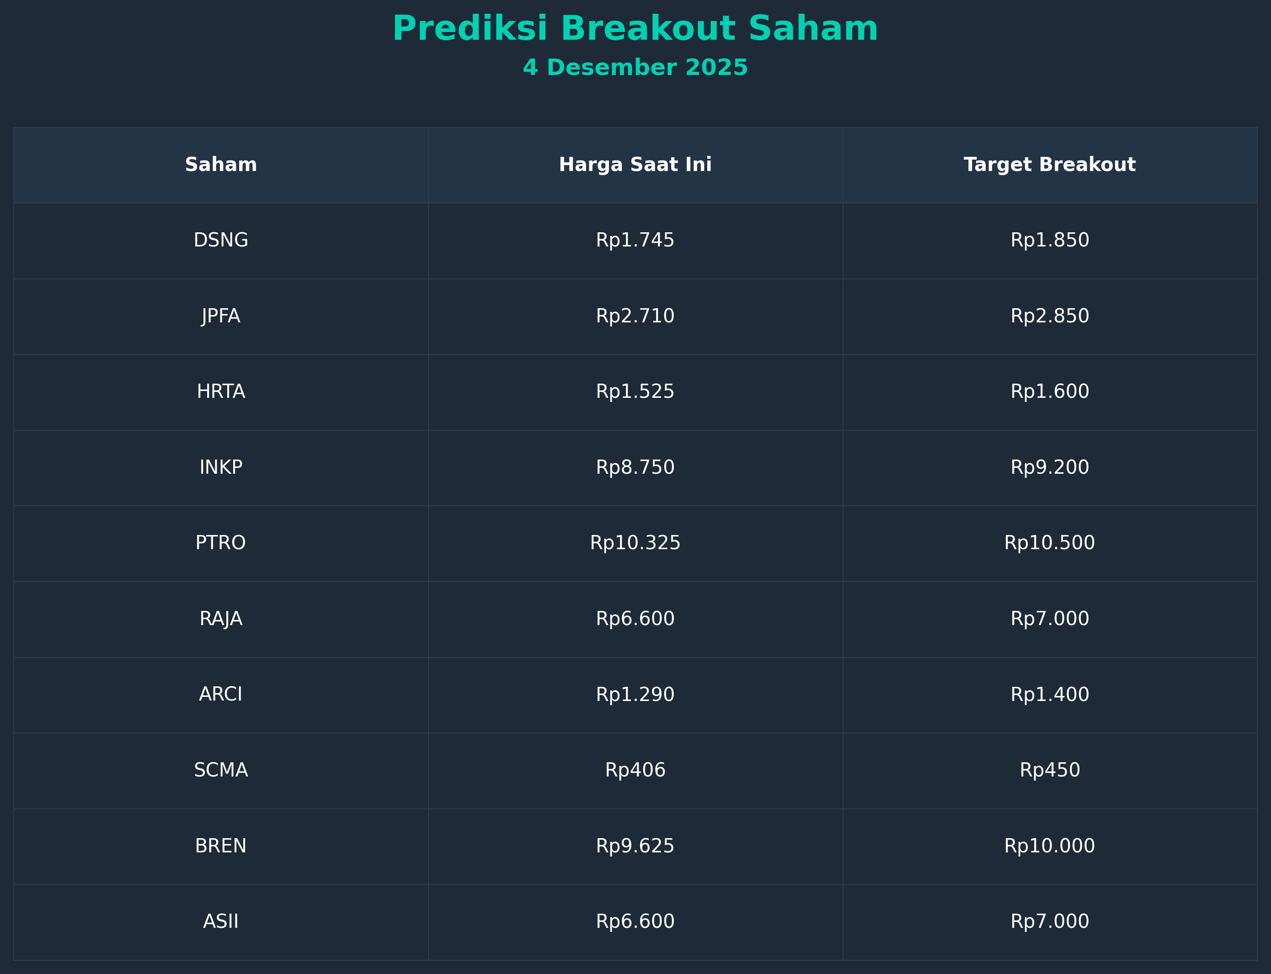The width and height of the screenshot is (1271, 974).
Task: Click PTRO's current price Rp10.325
Action: coord(635,543)
